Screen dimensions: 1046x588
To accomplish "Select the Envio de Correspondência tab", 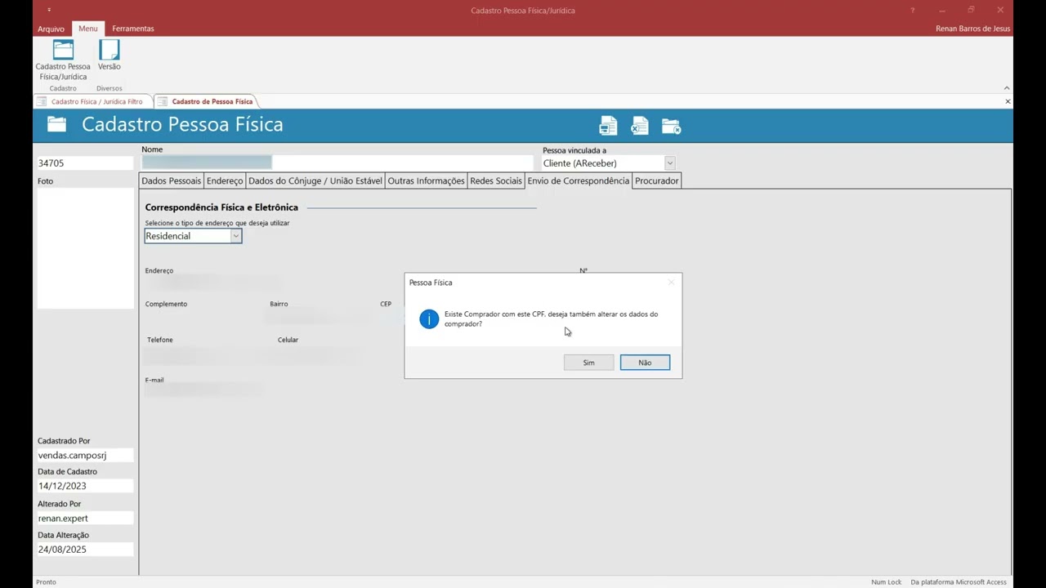I will click(579, 180).
